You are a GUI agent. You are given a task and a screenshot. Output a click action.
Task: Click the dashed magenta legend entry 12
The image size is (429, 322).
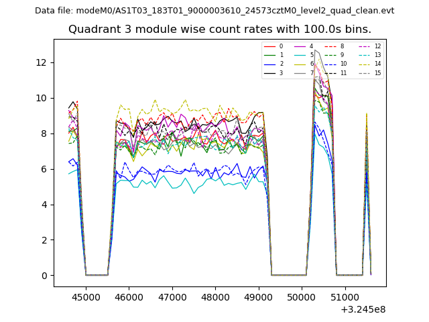click(368, 46)
